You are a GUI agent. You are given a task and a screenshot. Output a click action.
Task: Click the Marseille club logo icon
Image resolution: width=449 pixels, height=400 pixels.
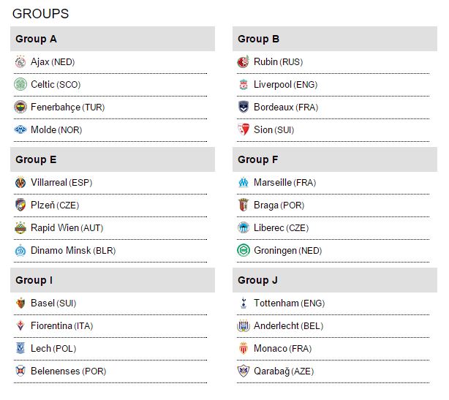point(243,183)
